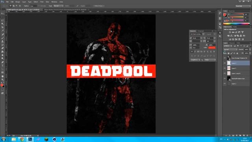Open the Filter menu

(42, 2)
